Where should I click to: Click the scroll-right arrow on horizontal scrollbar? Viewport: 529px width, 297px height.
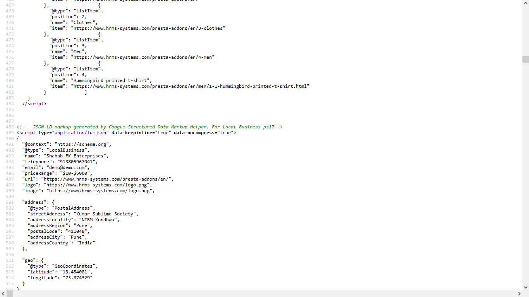coord(519,294)
